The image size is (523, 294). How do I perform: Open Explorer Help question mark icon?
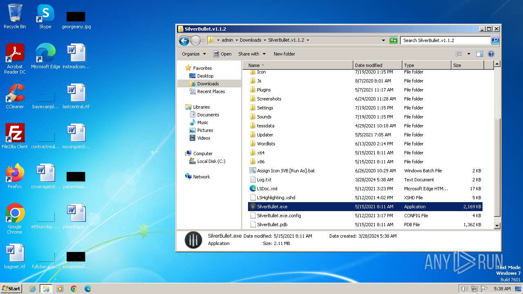click(x=491, y=54)
